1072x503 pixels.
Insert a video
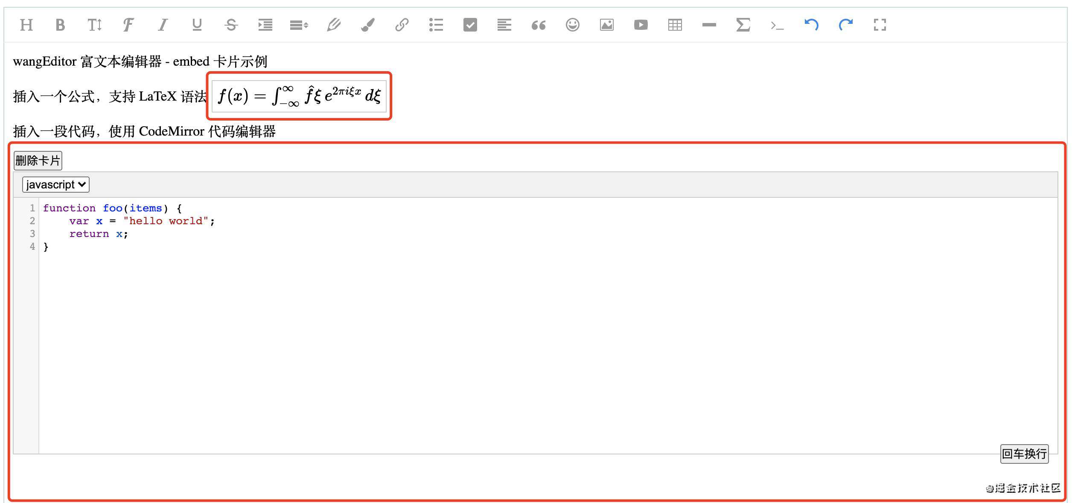641,25
